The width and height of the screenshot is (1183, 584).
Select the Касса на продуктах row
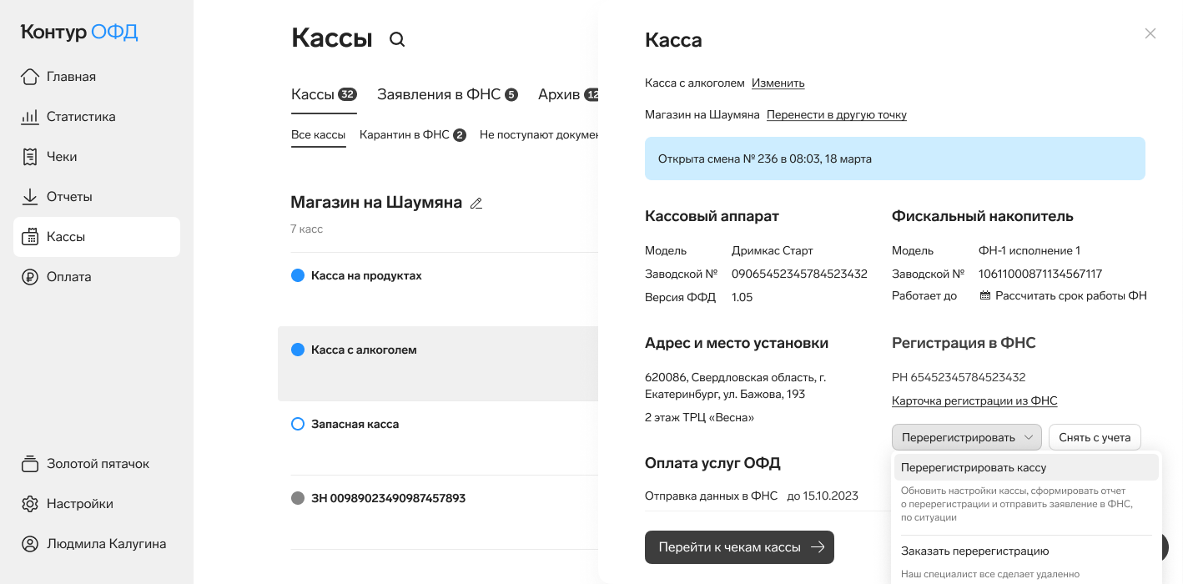(438, 289)
